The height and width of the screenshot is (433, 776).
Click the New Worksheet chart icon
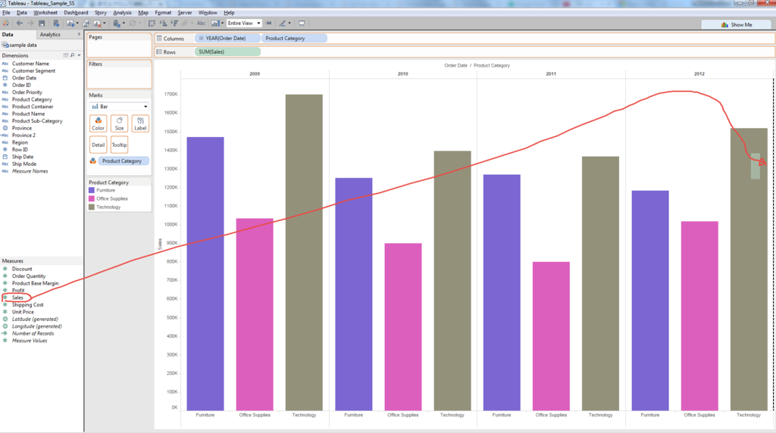pyautogui.click(x=70, y=23)
